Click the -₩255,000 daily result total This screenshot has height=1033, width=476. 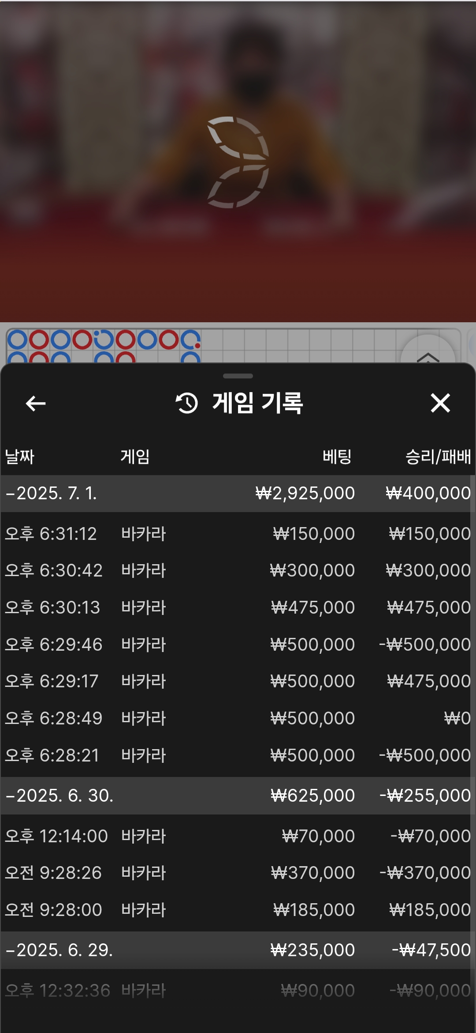pos(425,795)
